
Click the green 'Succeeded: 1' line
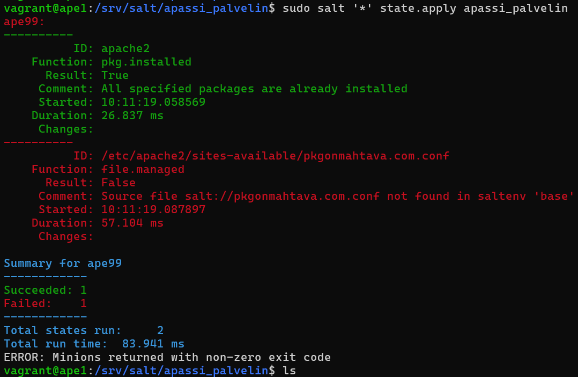[45, 290]
